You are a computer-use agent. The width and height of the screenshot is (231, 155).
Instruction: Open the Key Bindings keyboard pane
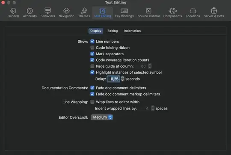[x=124, y=13]
